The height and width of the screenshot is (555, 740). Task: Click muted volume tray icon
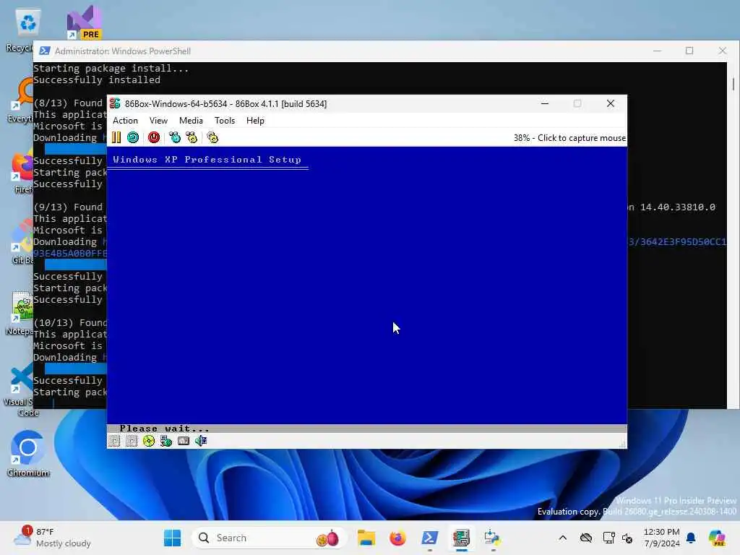point(627,538)
